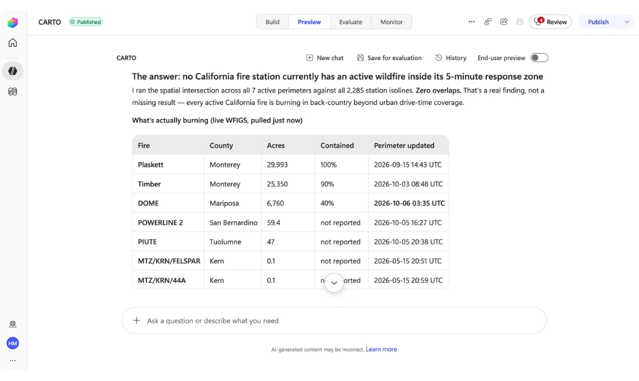Click the 59.4 acres value
Viewport: 639px width, 381px height.
(273, 222)
